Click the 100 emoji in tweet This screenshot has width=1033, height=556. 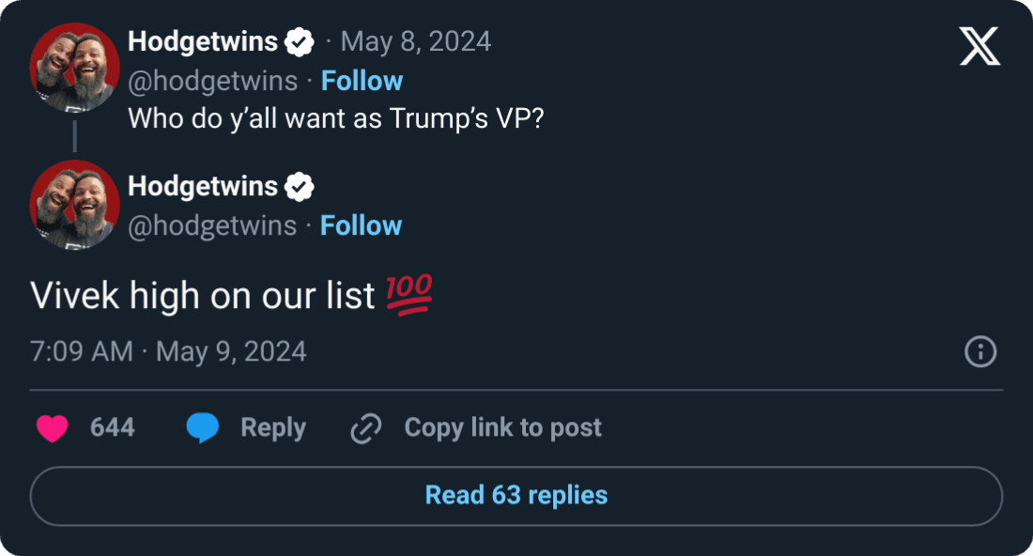coord(409,296)
